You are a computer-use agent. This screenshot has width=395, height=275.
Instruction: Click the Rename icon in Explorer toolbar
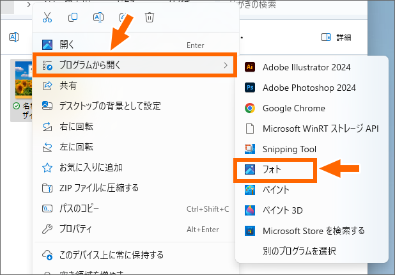click(14, 37)
